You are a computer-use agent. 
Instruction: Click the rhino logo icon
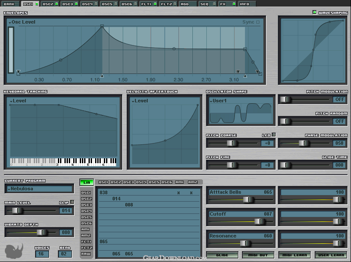point(14,252)
